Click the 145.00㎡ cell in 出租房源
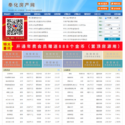Viewport: 125px width, 125px height. point(108,74)
